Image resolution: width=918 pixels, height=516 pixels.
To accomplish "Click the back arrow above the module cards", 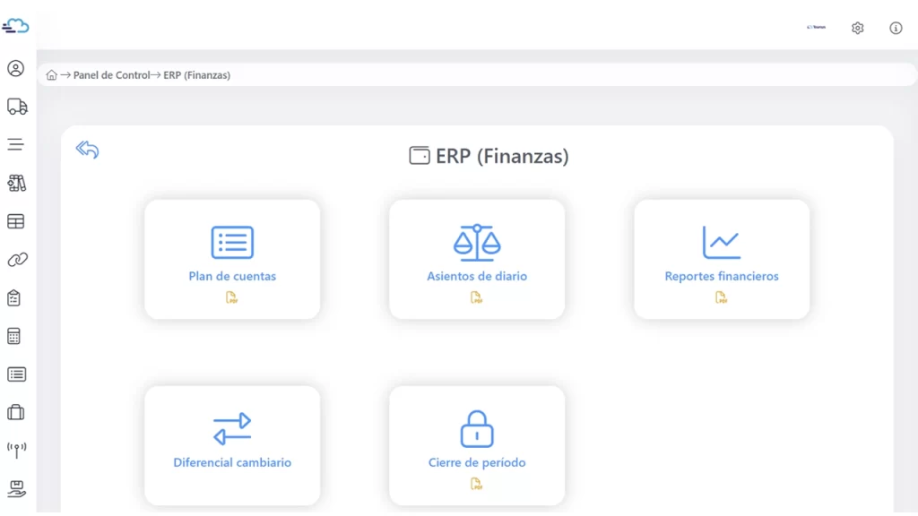I will click(87, 150).
